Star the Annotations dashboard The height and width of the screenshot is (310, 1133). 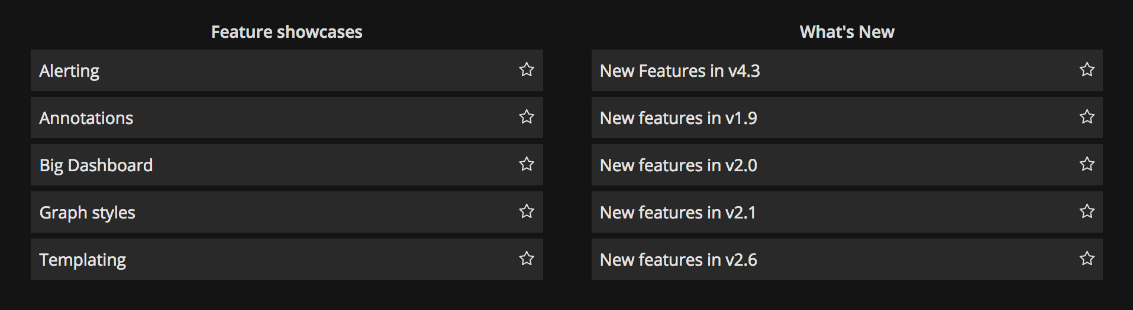coord(527,117)
